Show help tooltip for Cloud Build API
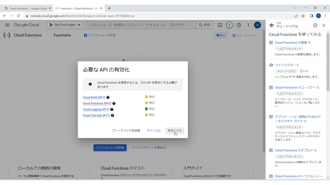This screenshot has height=185, width=330. (108, 97)
